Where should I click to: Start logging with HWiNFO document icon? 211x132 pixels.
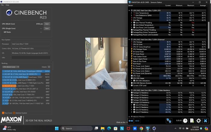[192, 121]
